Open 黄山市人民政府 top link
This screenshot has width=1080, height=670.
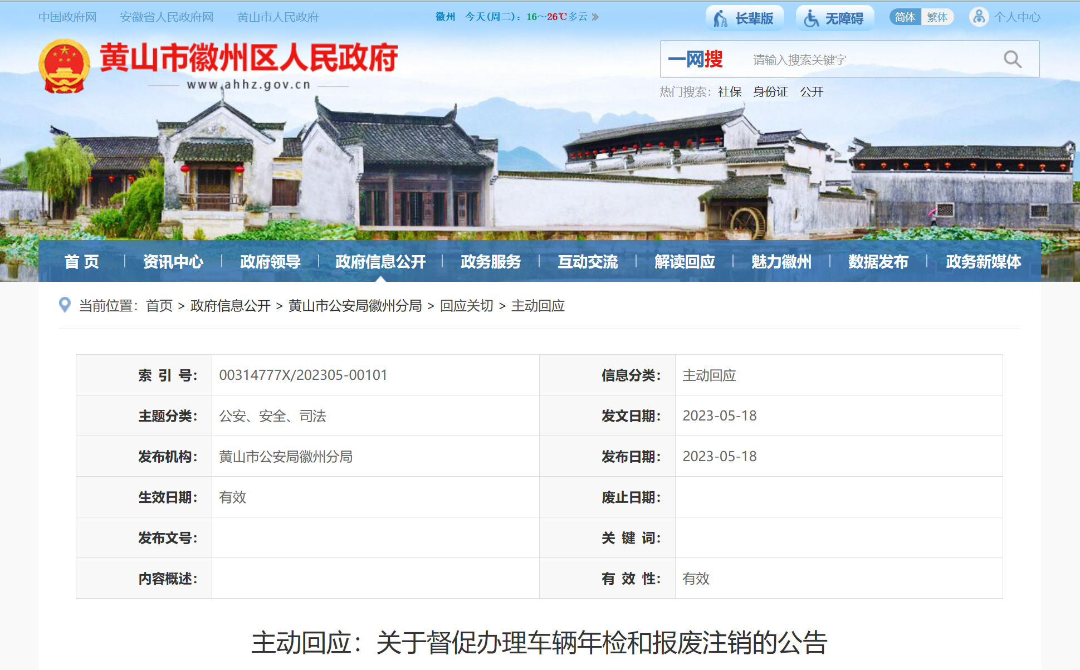(277, 17)
